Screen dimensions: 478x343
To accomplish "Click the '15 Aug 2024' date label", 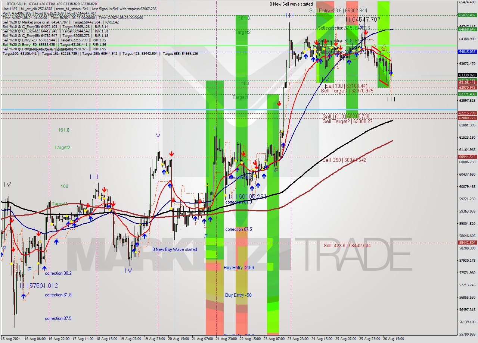I will click(11, 339).
